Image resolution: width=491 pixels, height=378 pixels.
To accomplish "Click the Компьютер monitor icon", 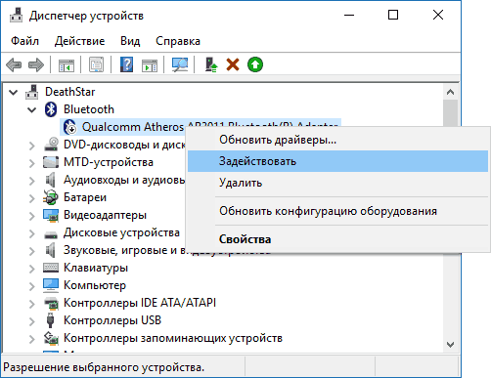I will [51, 285].
